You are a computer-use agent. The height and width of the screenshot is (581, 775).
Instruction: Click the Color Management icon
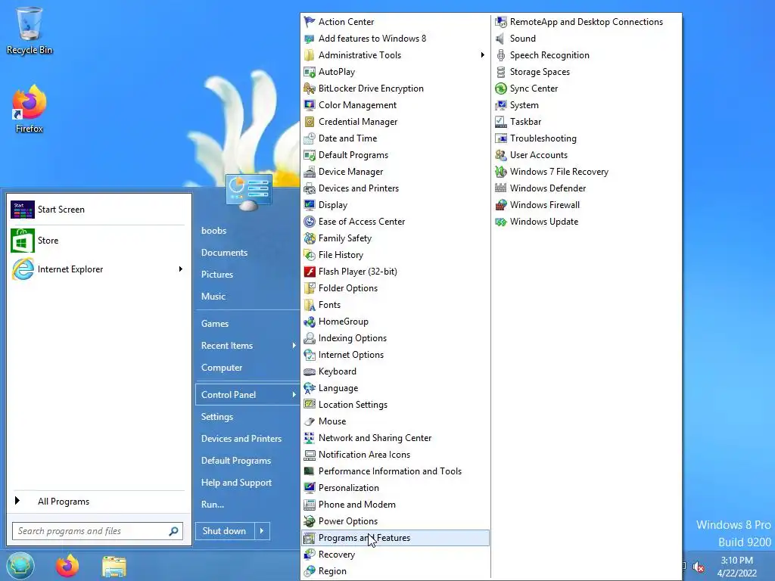pyautogui.click(x=310, y=105)
